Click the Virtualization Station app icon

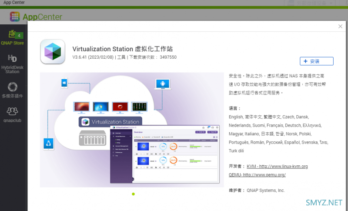coord(53,52)
